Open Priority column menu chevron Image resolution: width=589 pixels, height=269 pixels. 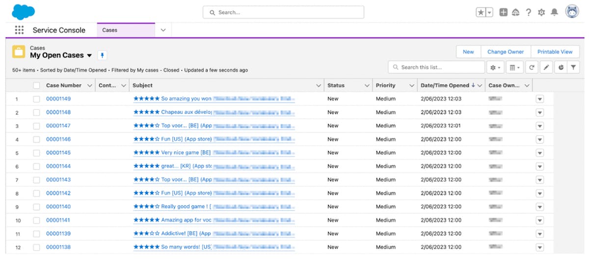click(x=412, y=85)
